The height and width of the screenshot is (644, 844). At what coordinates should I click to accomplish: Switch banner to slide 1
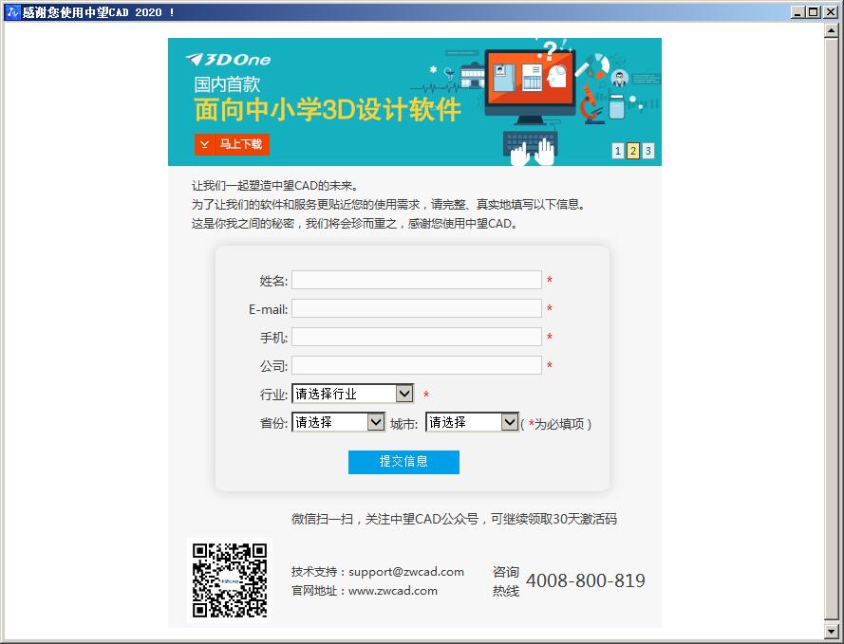[617, 151]
